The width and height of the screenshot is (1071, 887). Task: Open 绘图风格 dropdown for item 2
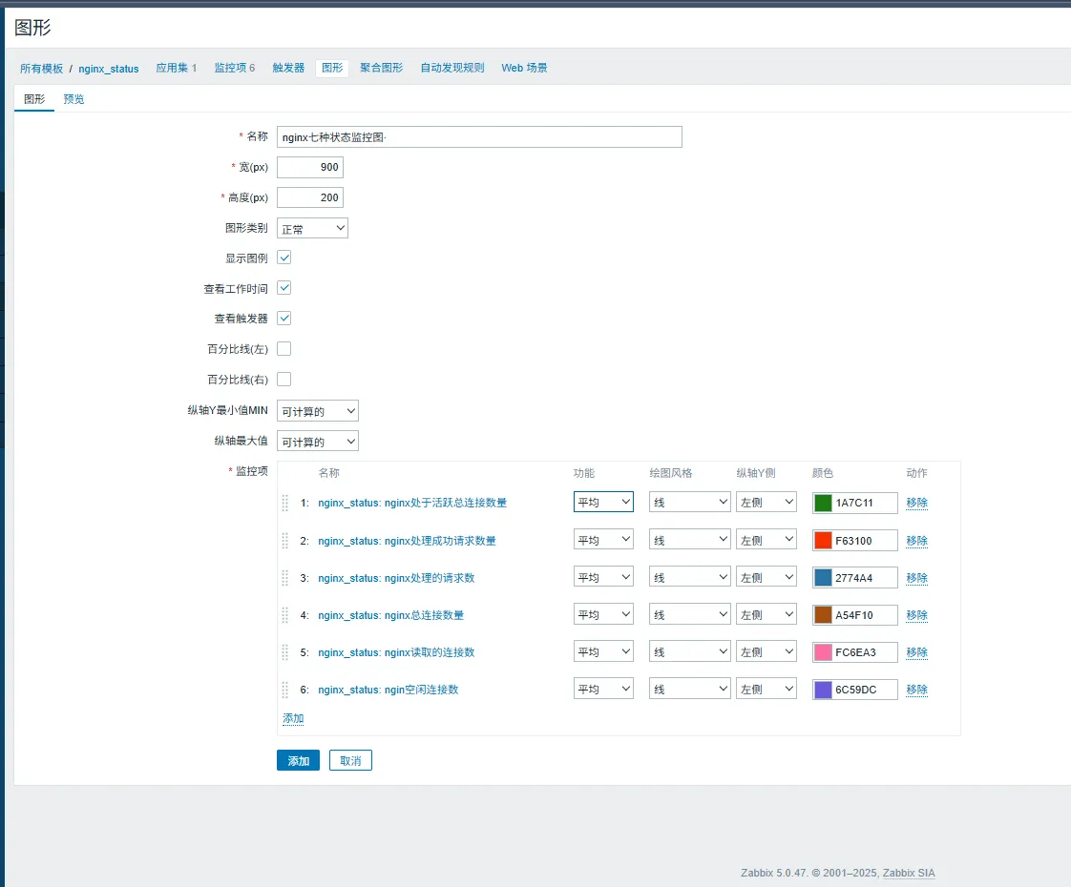point(689,541)
